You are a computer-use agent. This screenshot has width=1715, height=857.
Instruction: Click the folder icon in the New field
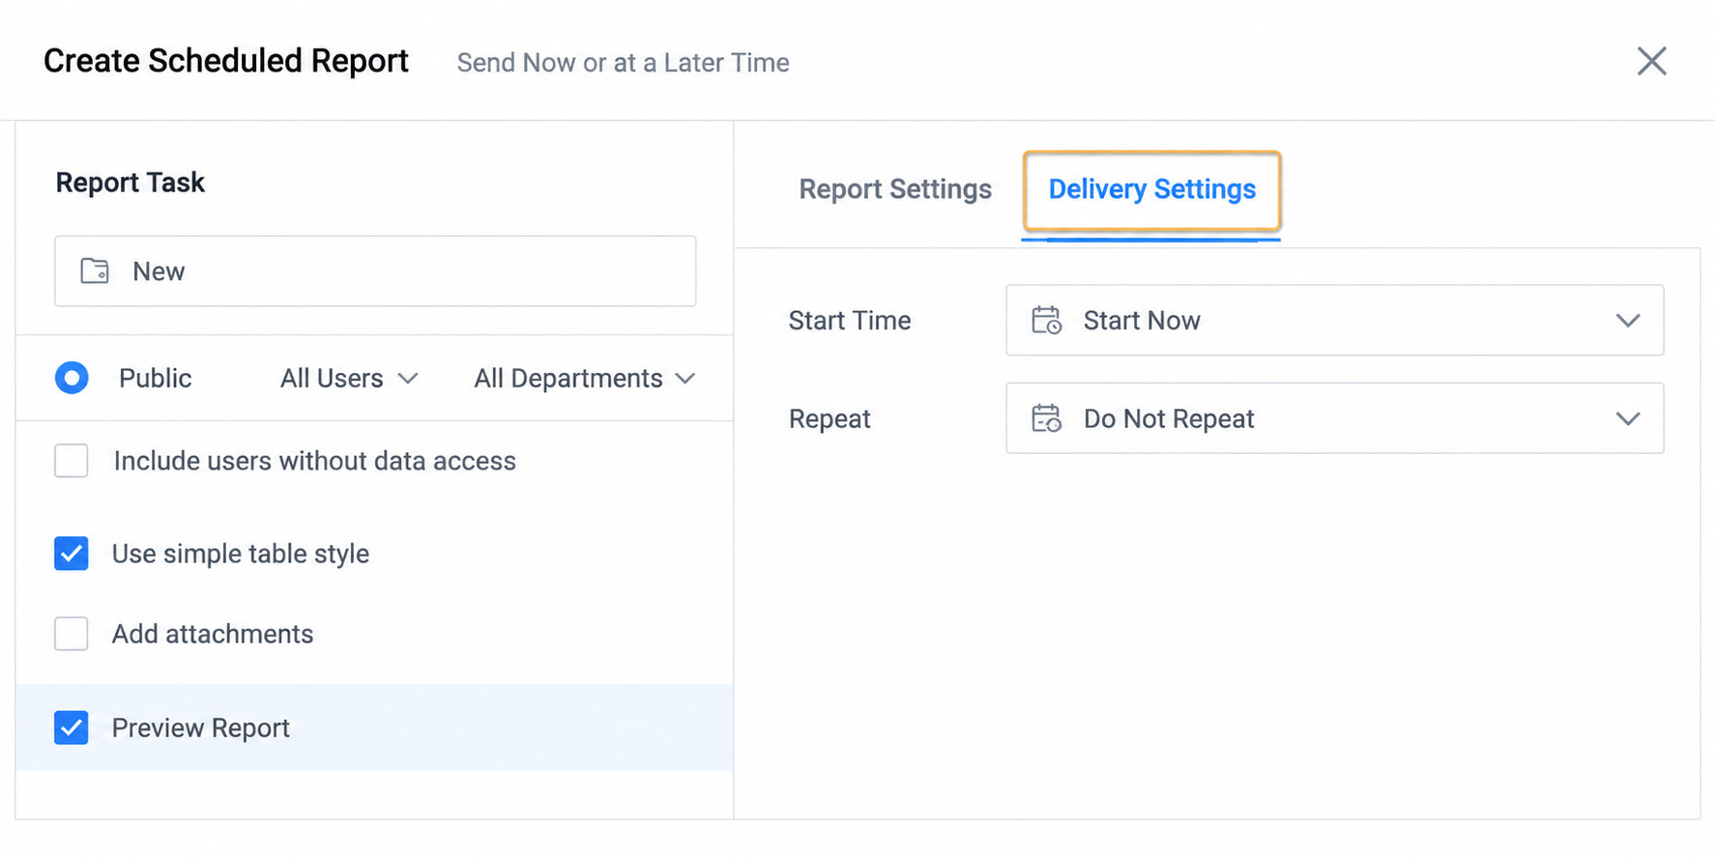pyautogui.click(x=95, y=271)
